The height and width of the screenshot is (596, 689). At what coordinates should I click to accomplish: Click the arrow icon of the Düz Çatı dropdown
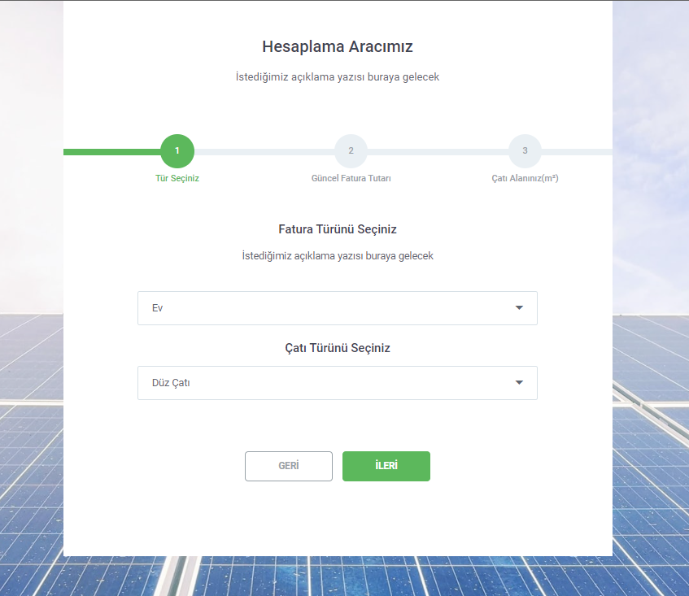click(519, 382)
